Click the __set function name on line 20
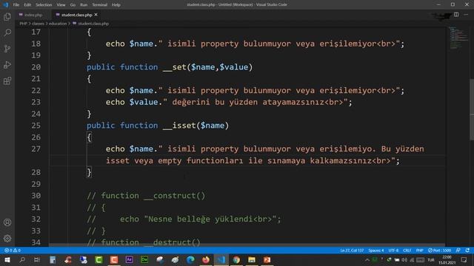This screenshot has width=474, height=266. point(175,67)
